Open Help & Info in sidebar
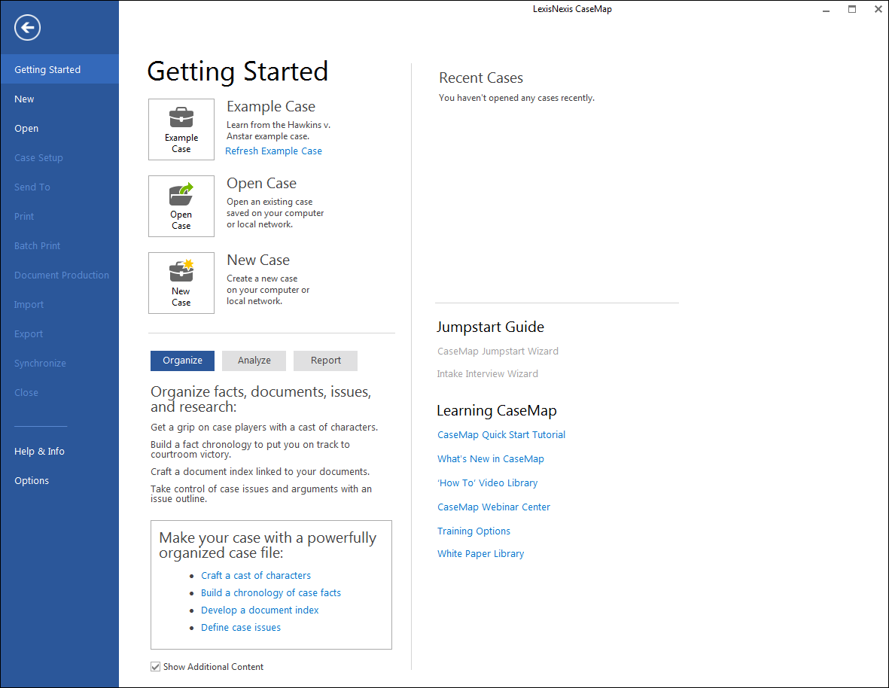Image resolution: width=889 pixels, height=688 pixels. tap(39, 451)
